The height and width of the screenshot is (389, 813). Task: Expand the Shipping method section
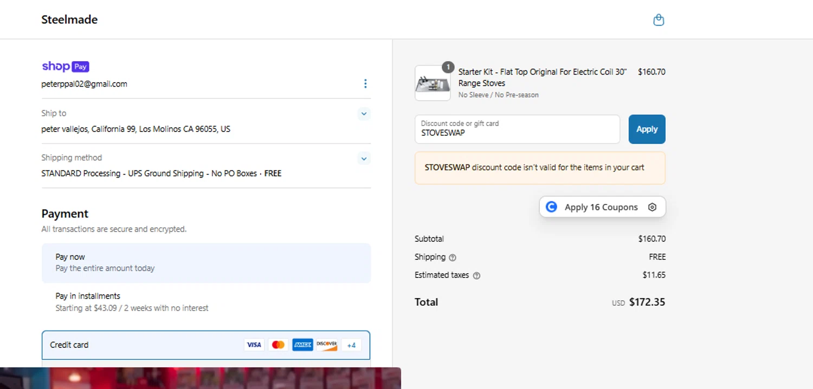364,159
